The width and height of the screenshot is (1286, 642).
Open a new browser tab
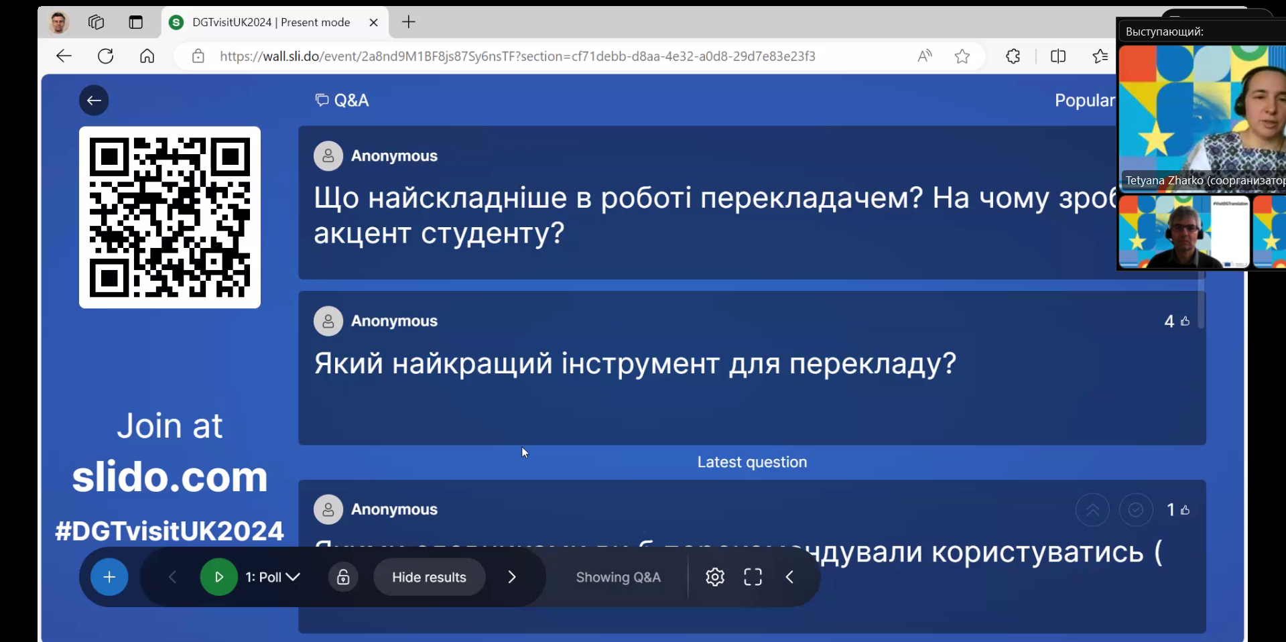409,22
